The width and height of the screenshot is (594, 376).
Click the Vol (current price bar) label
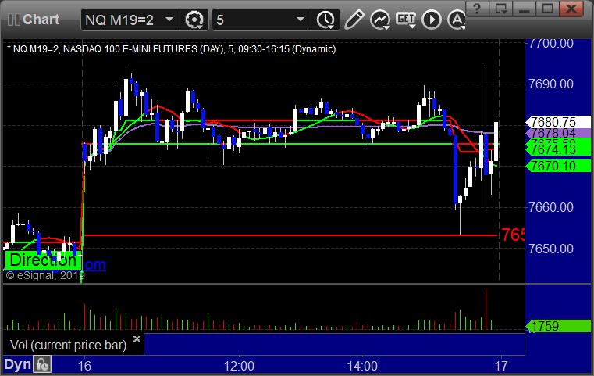point(68,345)
